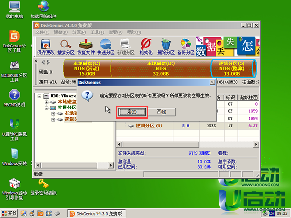Screen dimensions: 291x218
Task: Click the previous disk arrow
Action: pyautogui.click(x=43, y=62)
